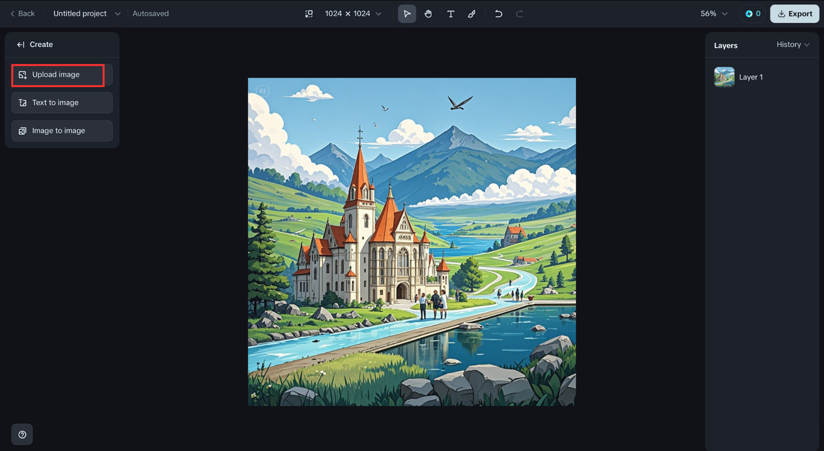824x451 pixels.
Task: Open the 56% zoom level dropdown
Action: click(714, 14)
